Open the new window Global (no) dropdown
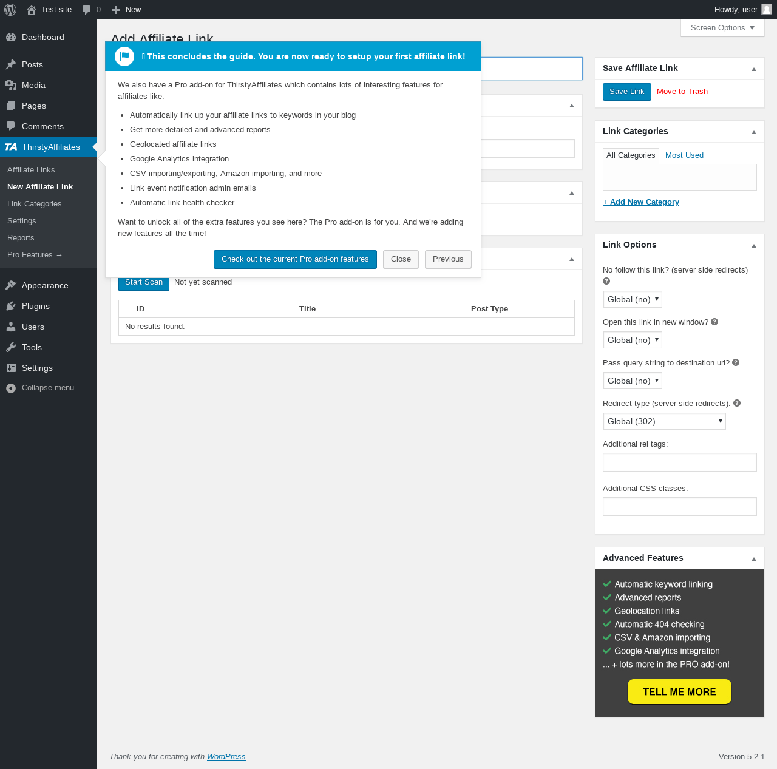 (x=633, y=340)
